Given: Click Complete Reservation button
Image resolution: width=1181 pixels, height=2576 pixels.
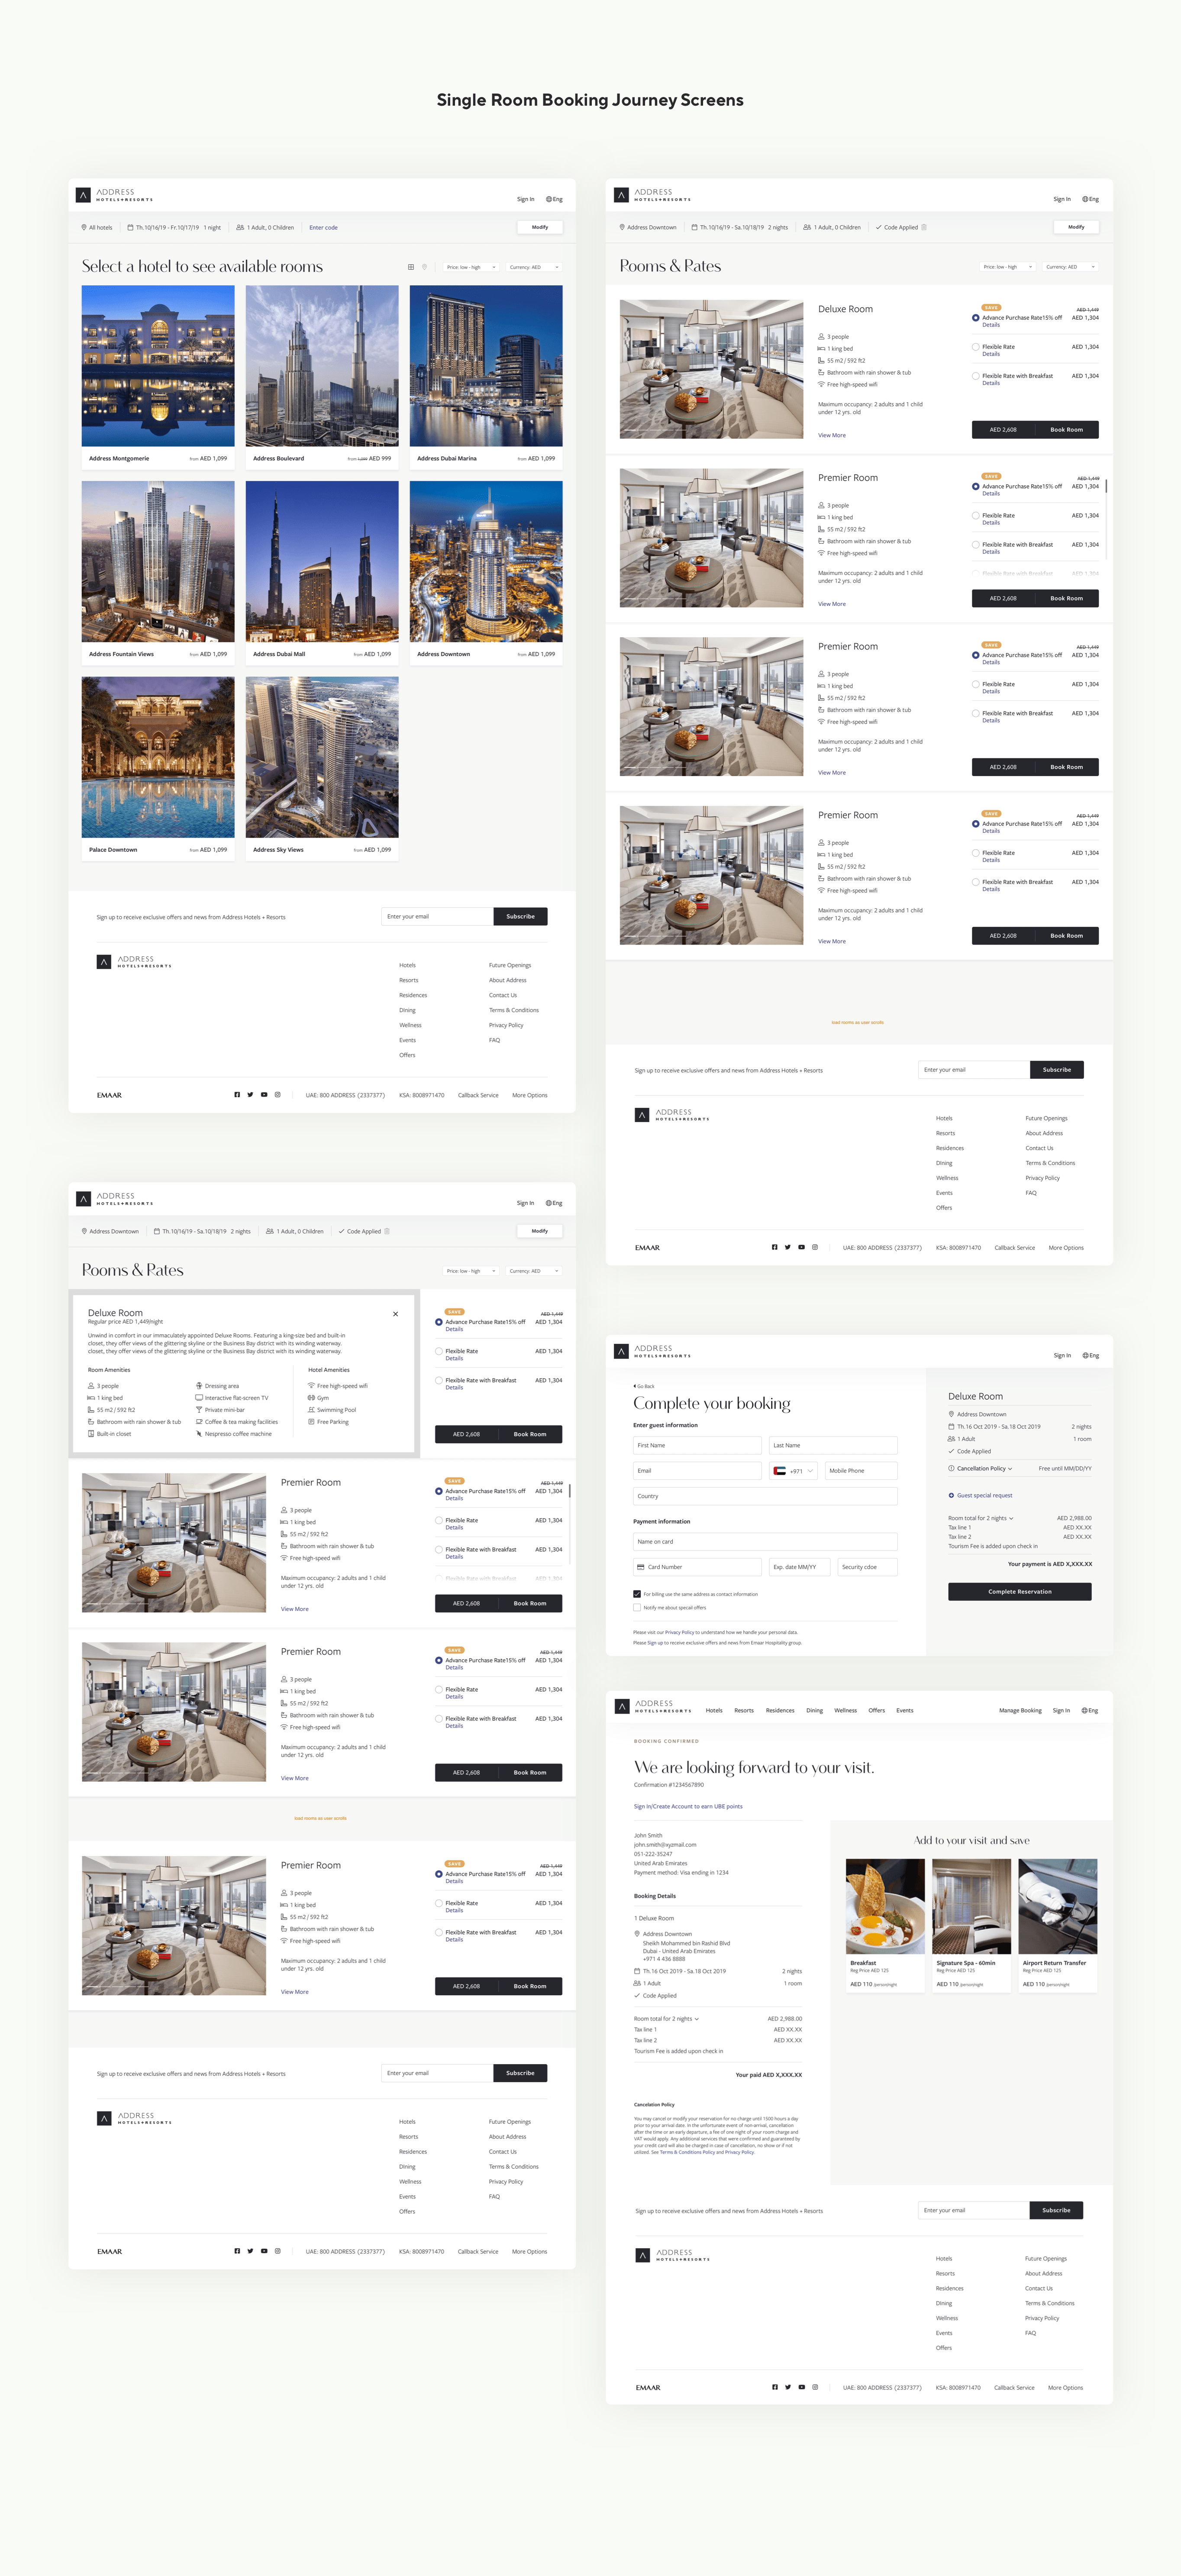Looking at the screenshot, I should [x=1020, y=1591].
